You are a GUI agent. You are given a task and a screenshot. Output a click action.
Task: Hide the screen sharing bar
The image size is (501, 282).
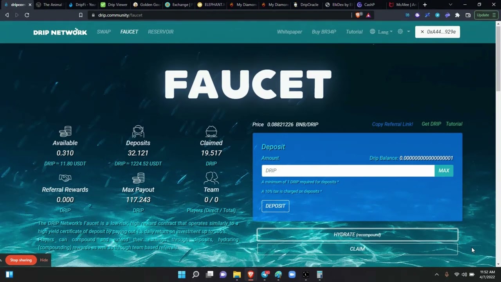pyautogui.click(x=44, y=260)
